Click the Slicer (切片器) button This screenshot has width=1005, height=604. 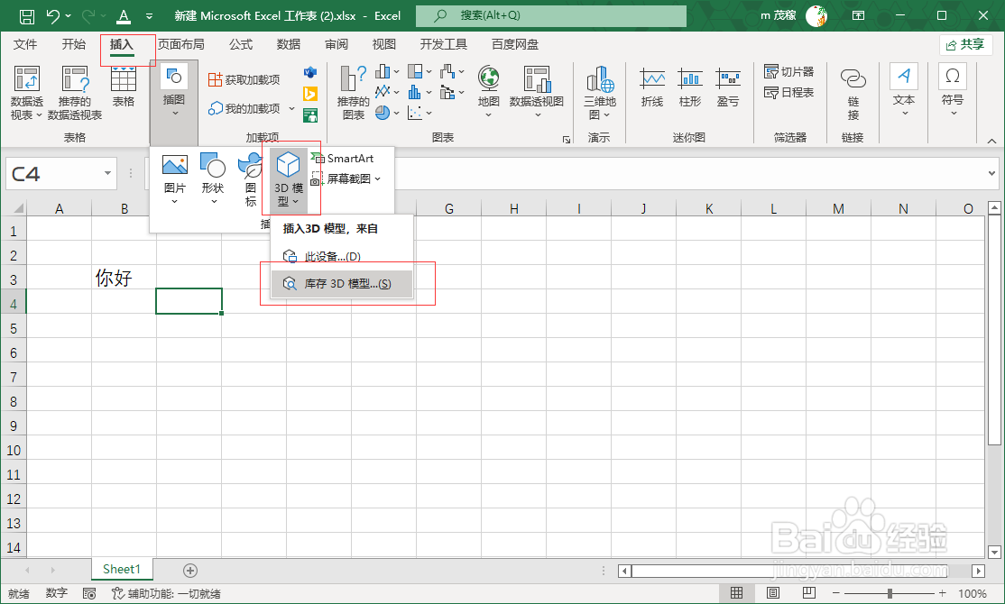[789, 72]
